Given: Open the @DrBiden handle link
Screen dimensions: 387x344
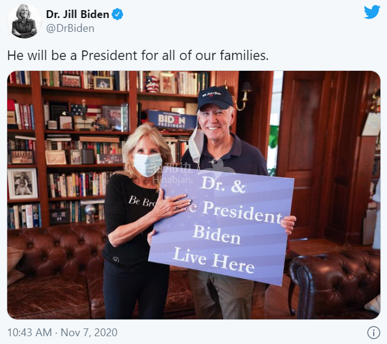Looking at the screenshot, I should [70, 28].
